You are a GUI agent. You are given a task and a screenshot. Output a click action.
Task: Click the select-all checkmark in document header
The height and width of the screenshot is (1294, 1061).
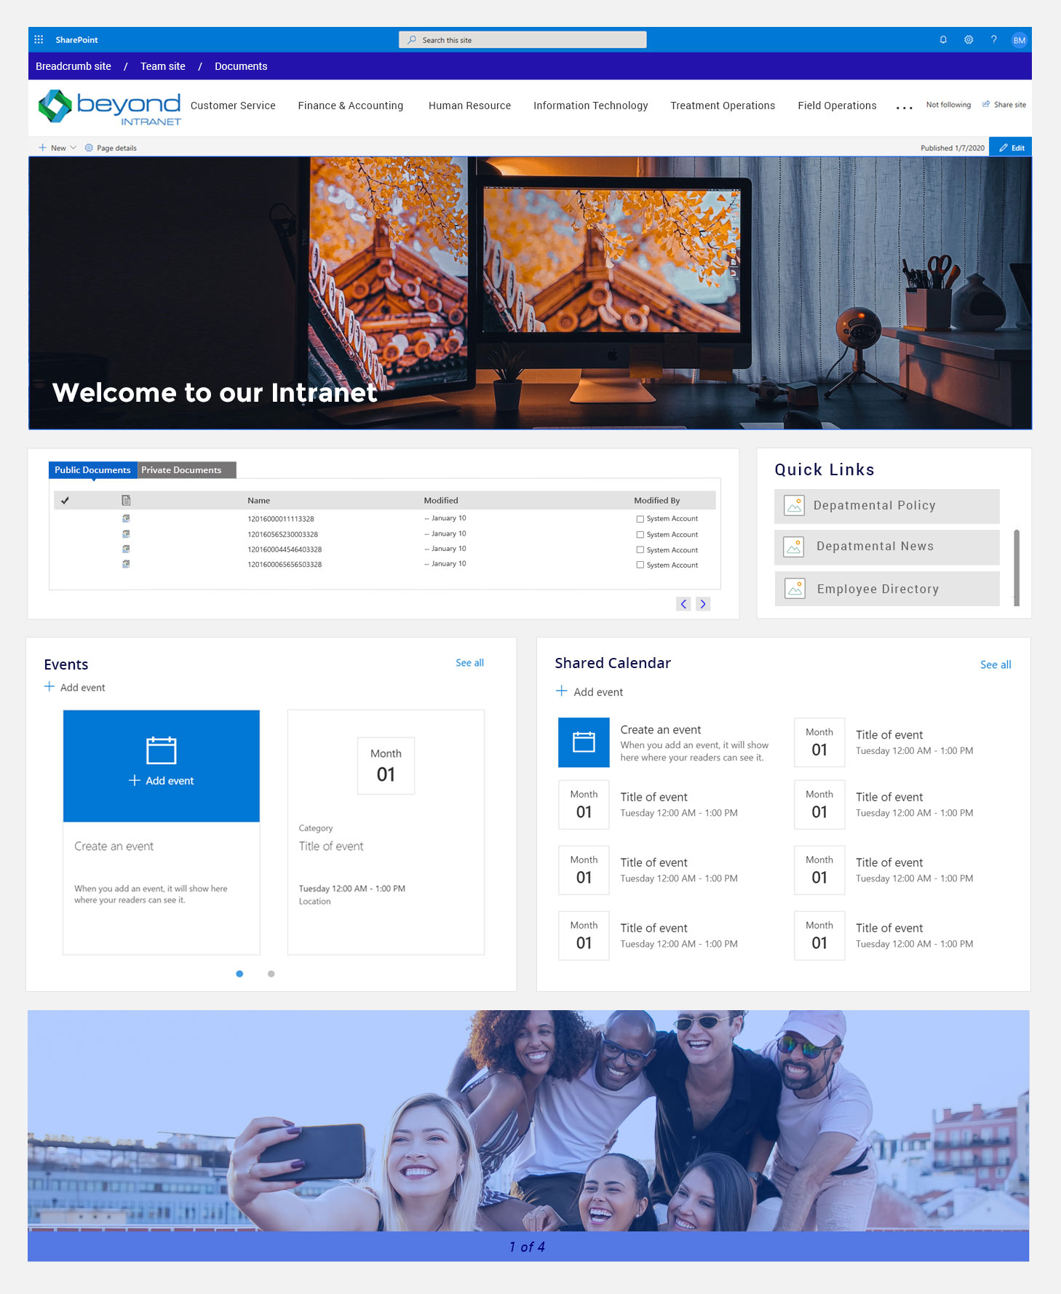click(65, 500)
